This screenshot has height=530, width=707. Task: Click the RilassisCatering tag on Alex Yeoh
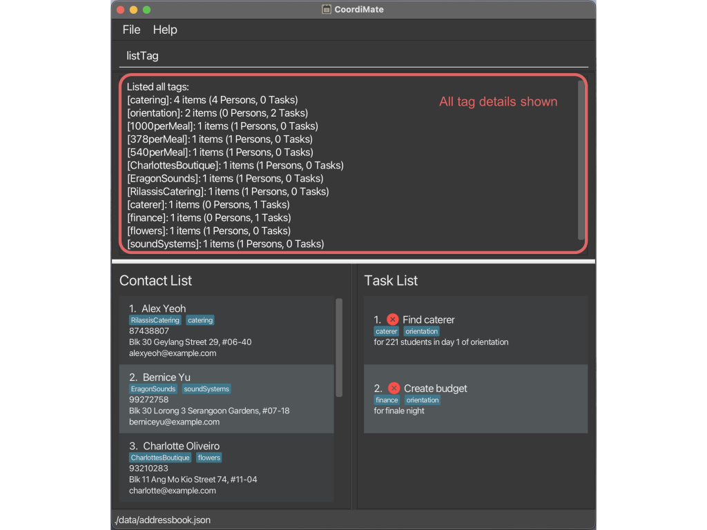[155, 320]
